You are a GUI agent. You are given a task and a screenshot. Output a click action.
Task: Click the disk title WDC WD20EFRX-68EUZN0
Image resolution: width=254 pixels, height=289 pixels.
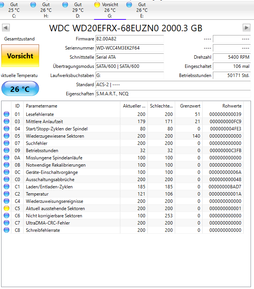(x=126, y=28)
